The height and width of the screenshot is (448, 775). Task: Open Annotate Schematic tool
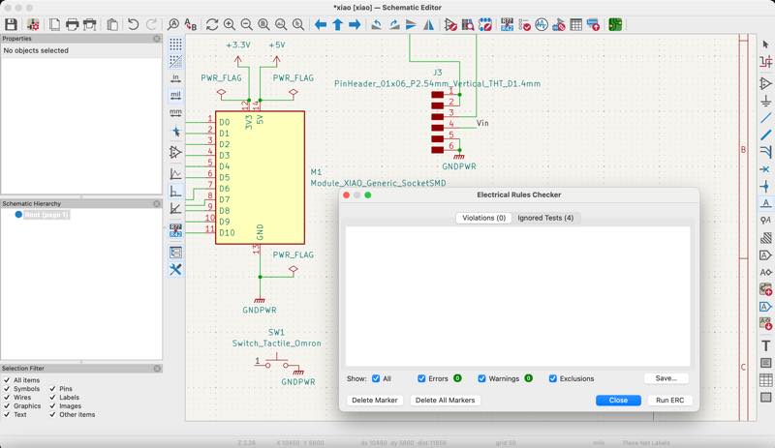click(x=507, y=24)
